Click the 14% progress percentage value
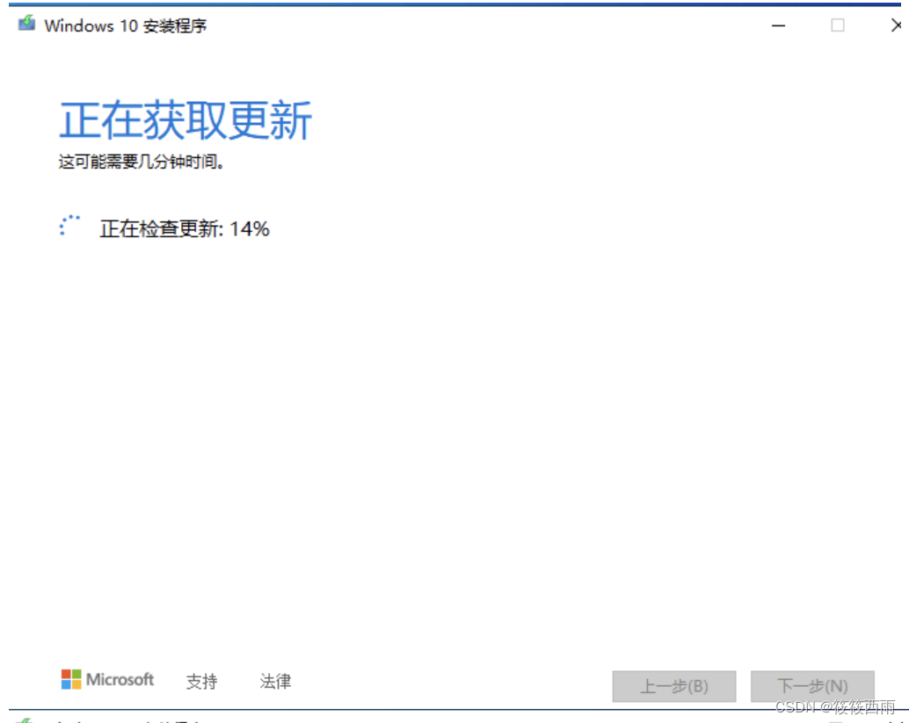 (x=250, y=228)
